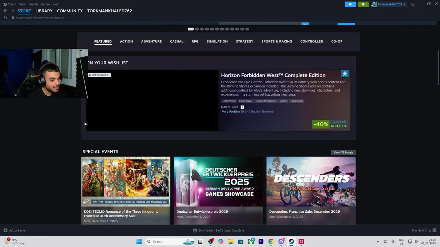The width and height of the screenshot is (440, 247).
Task: Switch to the ADVENTURE tab
Action: 151,42
